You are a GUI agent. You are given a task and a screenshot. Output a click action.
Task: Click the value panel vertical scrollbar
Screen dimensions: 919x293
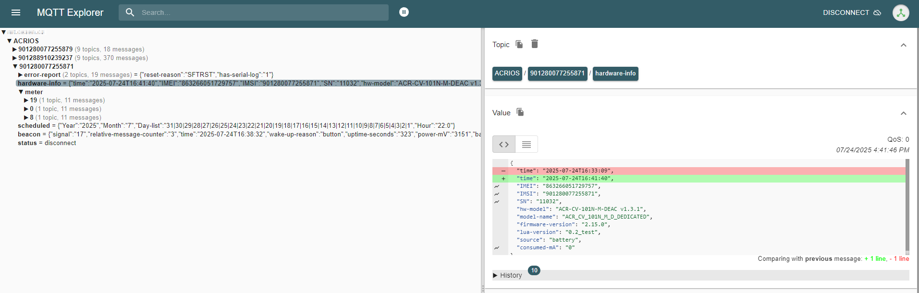click(907, 206)
